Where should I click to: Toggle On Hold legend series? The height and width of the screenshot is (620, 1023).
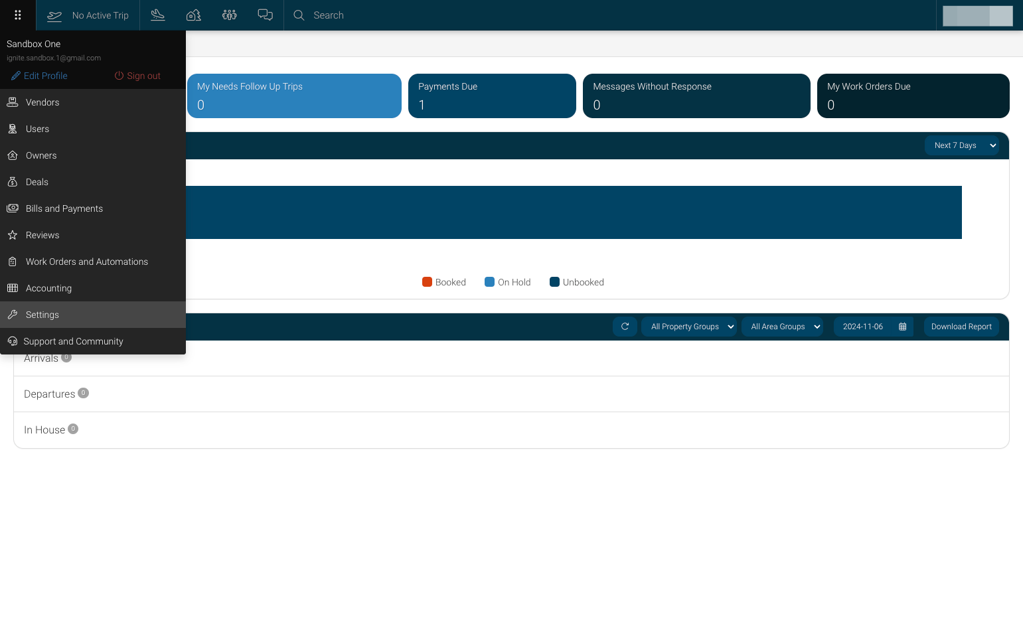(508, 282)
